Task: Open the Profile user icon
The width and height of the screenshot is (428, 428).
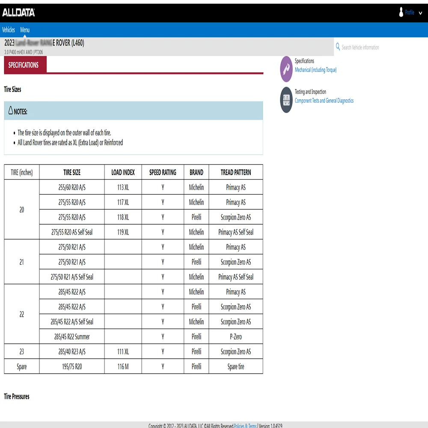Action: click(x=401, y=12)
